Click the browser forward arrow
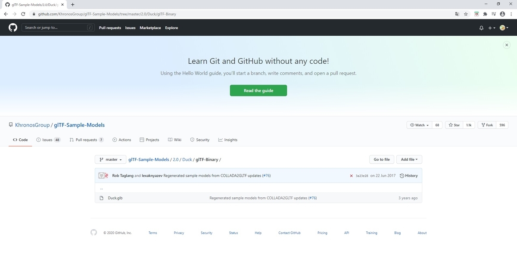 [15, 14]
